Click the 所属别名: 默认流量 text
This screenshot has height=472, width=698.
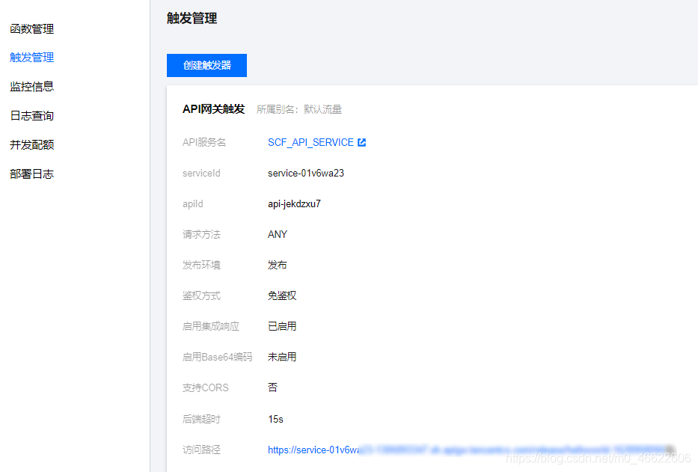point(299,109)
